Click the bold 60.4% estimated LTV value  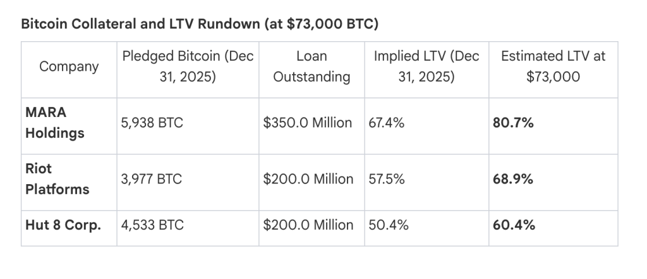point(513,225)
